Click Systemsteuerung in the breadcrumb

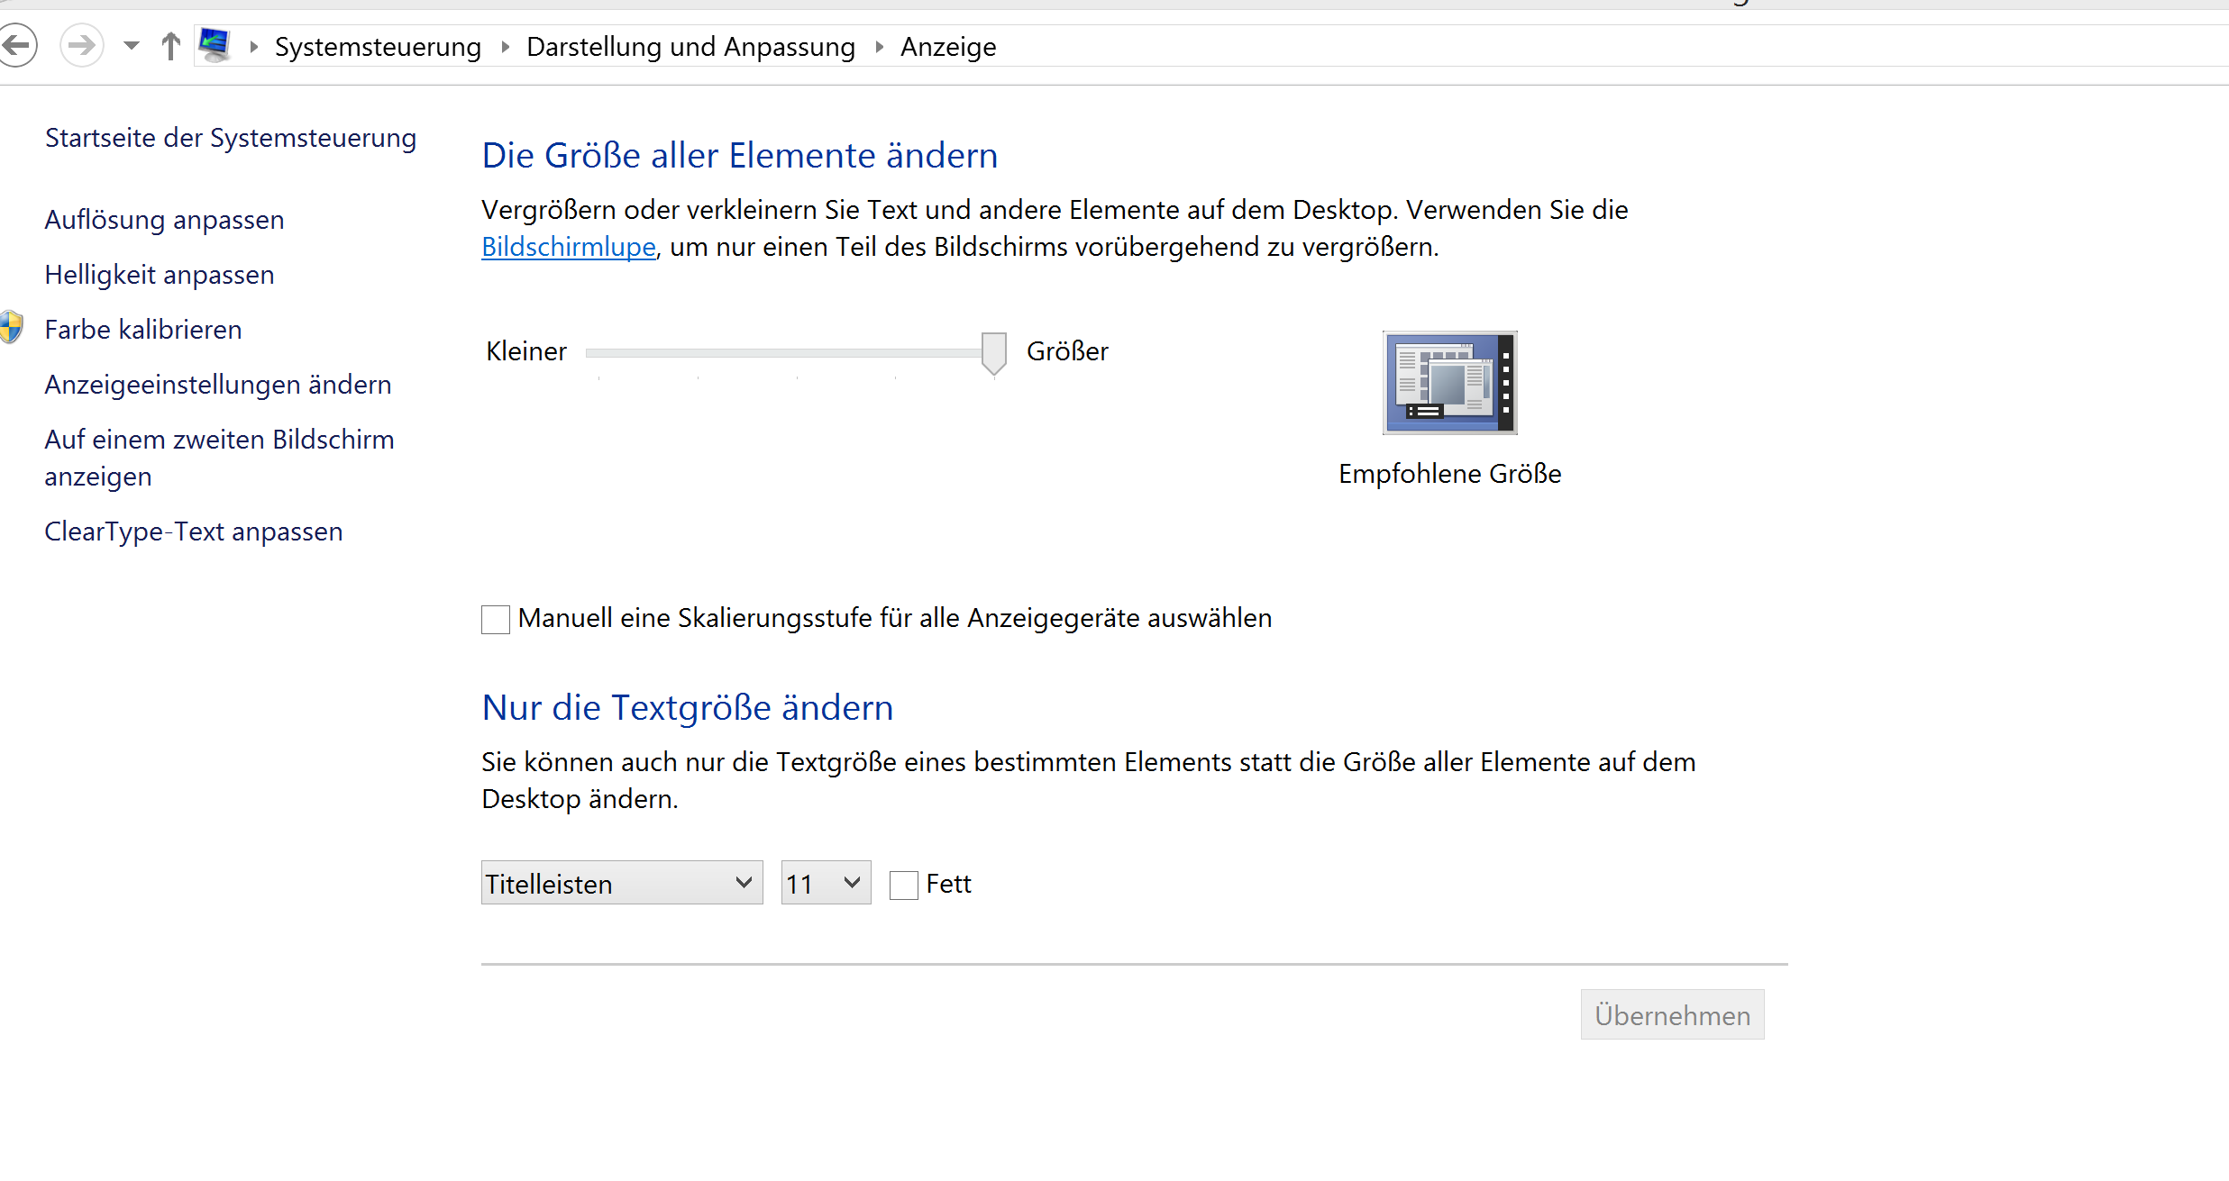378,47
